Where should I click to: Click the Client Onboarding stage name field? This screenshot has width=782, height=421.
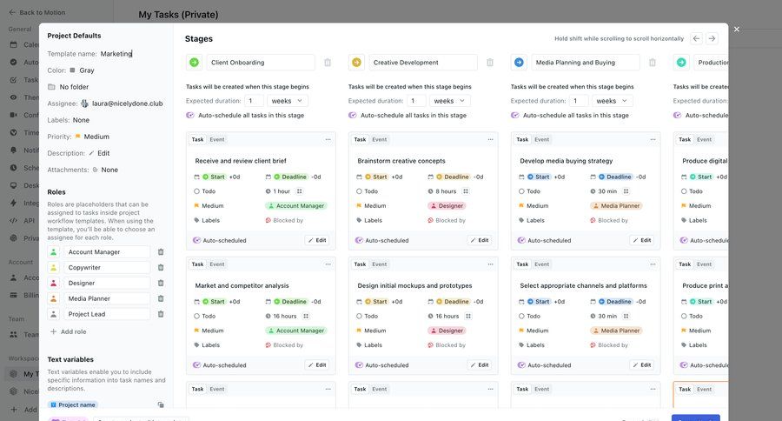pos(261,63)
